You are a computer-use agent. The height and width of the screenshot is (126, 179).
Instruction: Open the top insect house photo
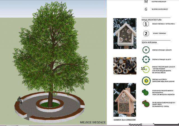click(x=125, y=34)
